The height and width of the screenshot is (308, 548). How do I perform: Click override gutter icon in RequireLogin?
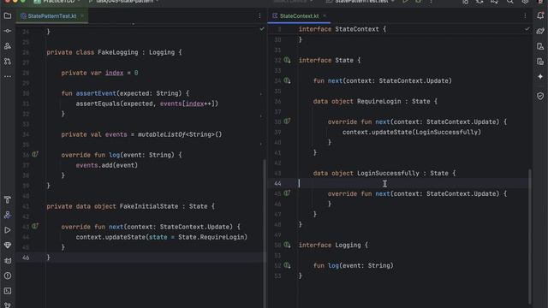[287, 121]
